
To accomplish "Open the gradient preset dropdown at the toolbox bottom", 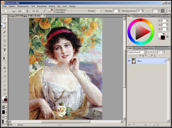I will [6, 121].
